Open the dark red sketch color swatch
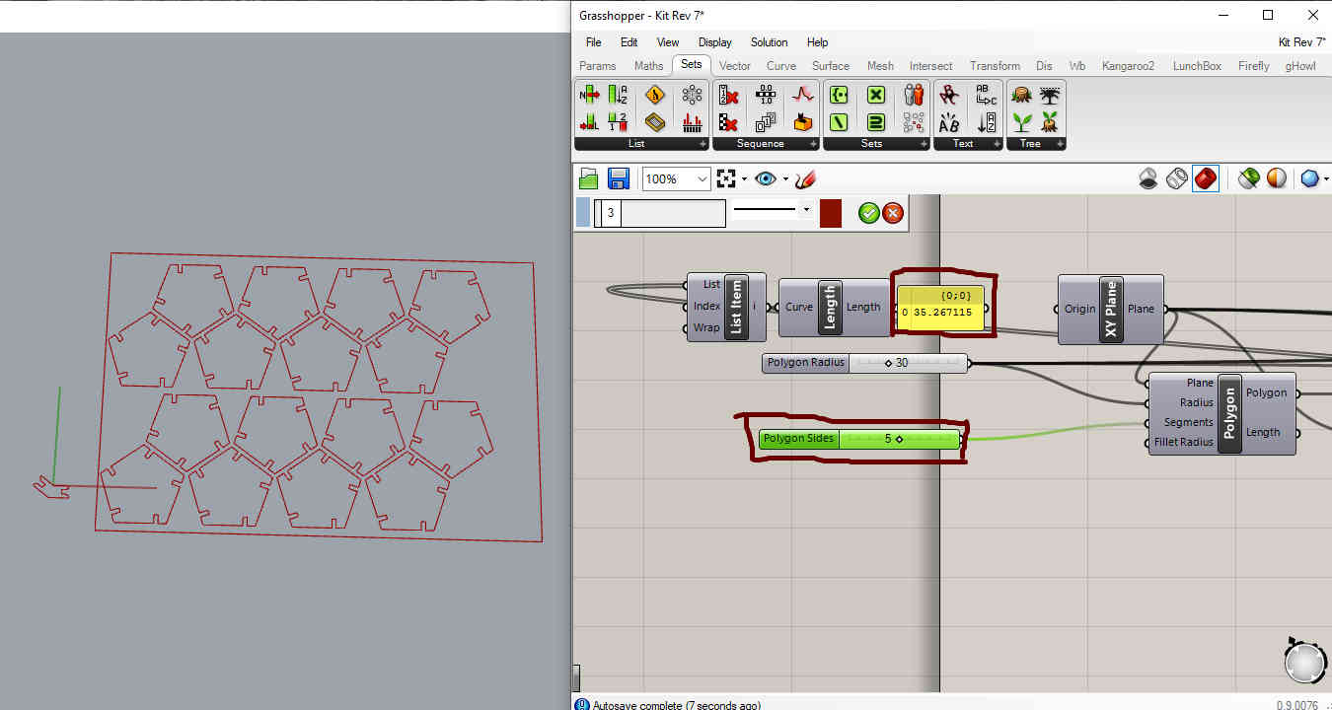 (x=831, y=213)
